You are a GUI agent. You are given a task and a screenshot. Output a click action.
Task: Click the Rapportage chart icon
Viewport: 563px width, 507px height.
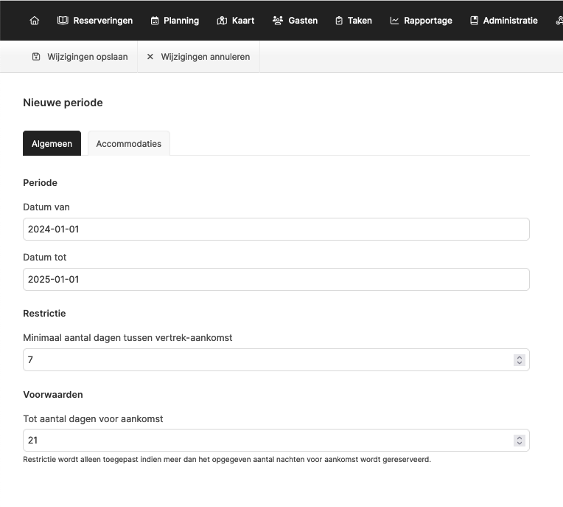click(x=394, y=21)
